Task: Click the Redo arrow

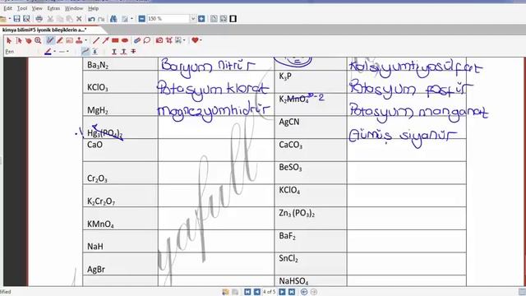Action: click(101, 19)
